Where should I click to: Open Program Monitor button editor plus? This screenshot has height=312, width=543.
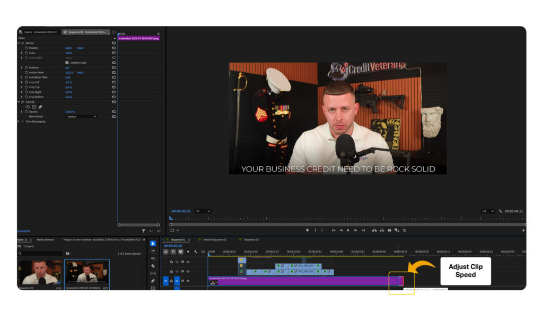click(523, 230)
